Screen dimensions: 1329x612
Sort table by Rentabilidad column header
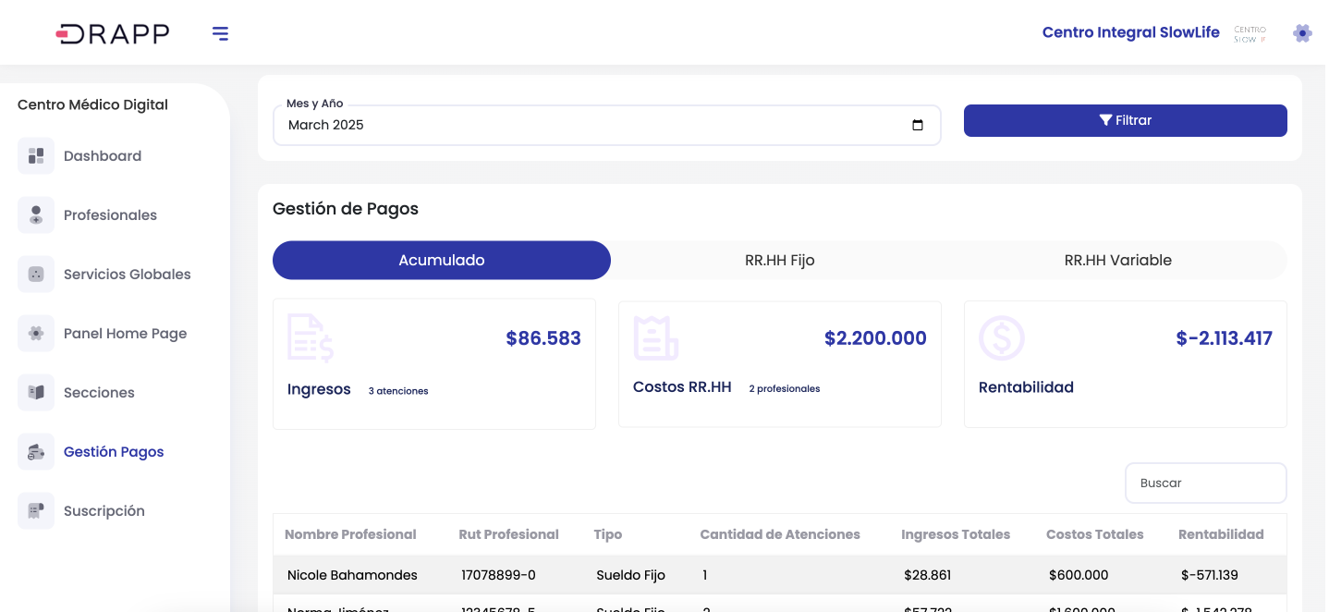1220,534
